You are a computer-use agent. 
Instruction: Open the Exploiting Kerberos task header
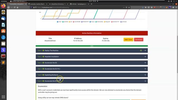pyautogui.click(x=92, y=75)
